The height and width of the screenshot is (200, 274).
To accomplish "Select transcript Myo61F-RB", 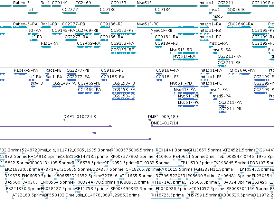I will (x=175, y=34).
